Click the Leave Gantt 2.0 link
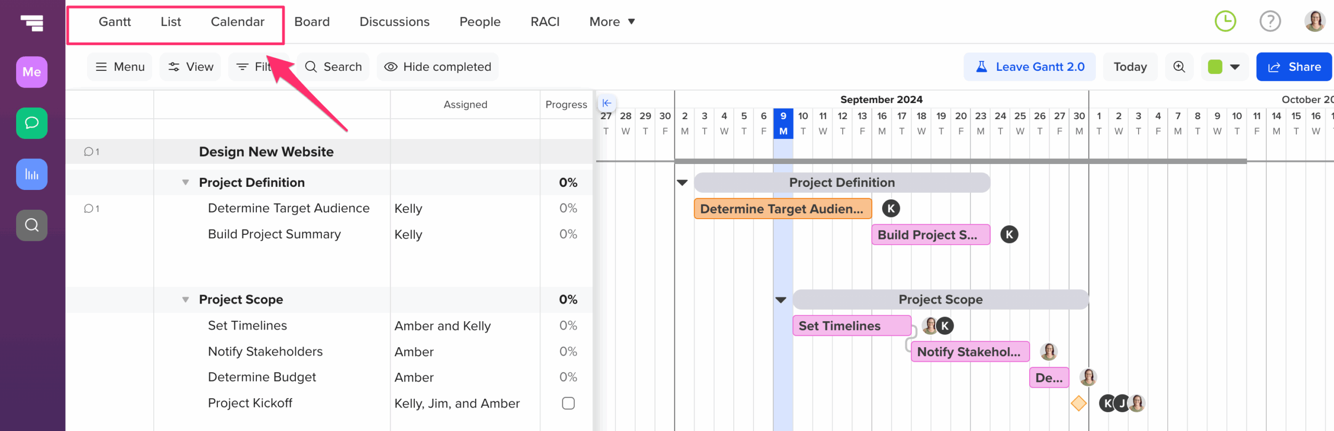1334x431 pixels. (1030, 67)
